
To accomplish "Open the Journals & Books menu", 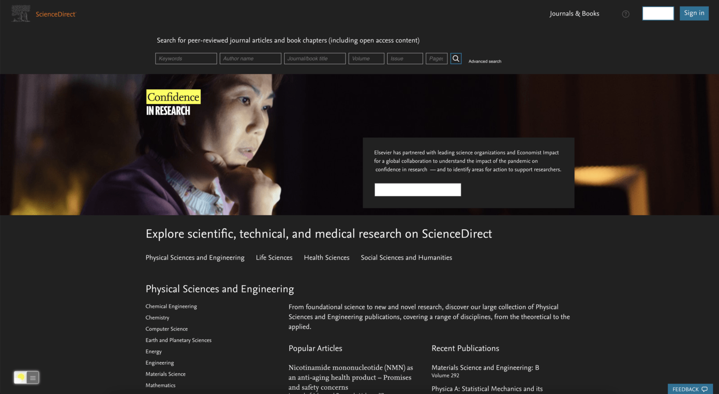I will [x=574, y=14].
